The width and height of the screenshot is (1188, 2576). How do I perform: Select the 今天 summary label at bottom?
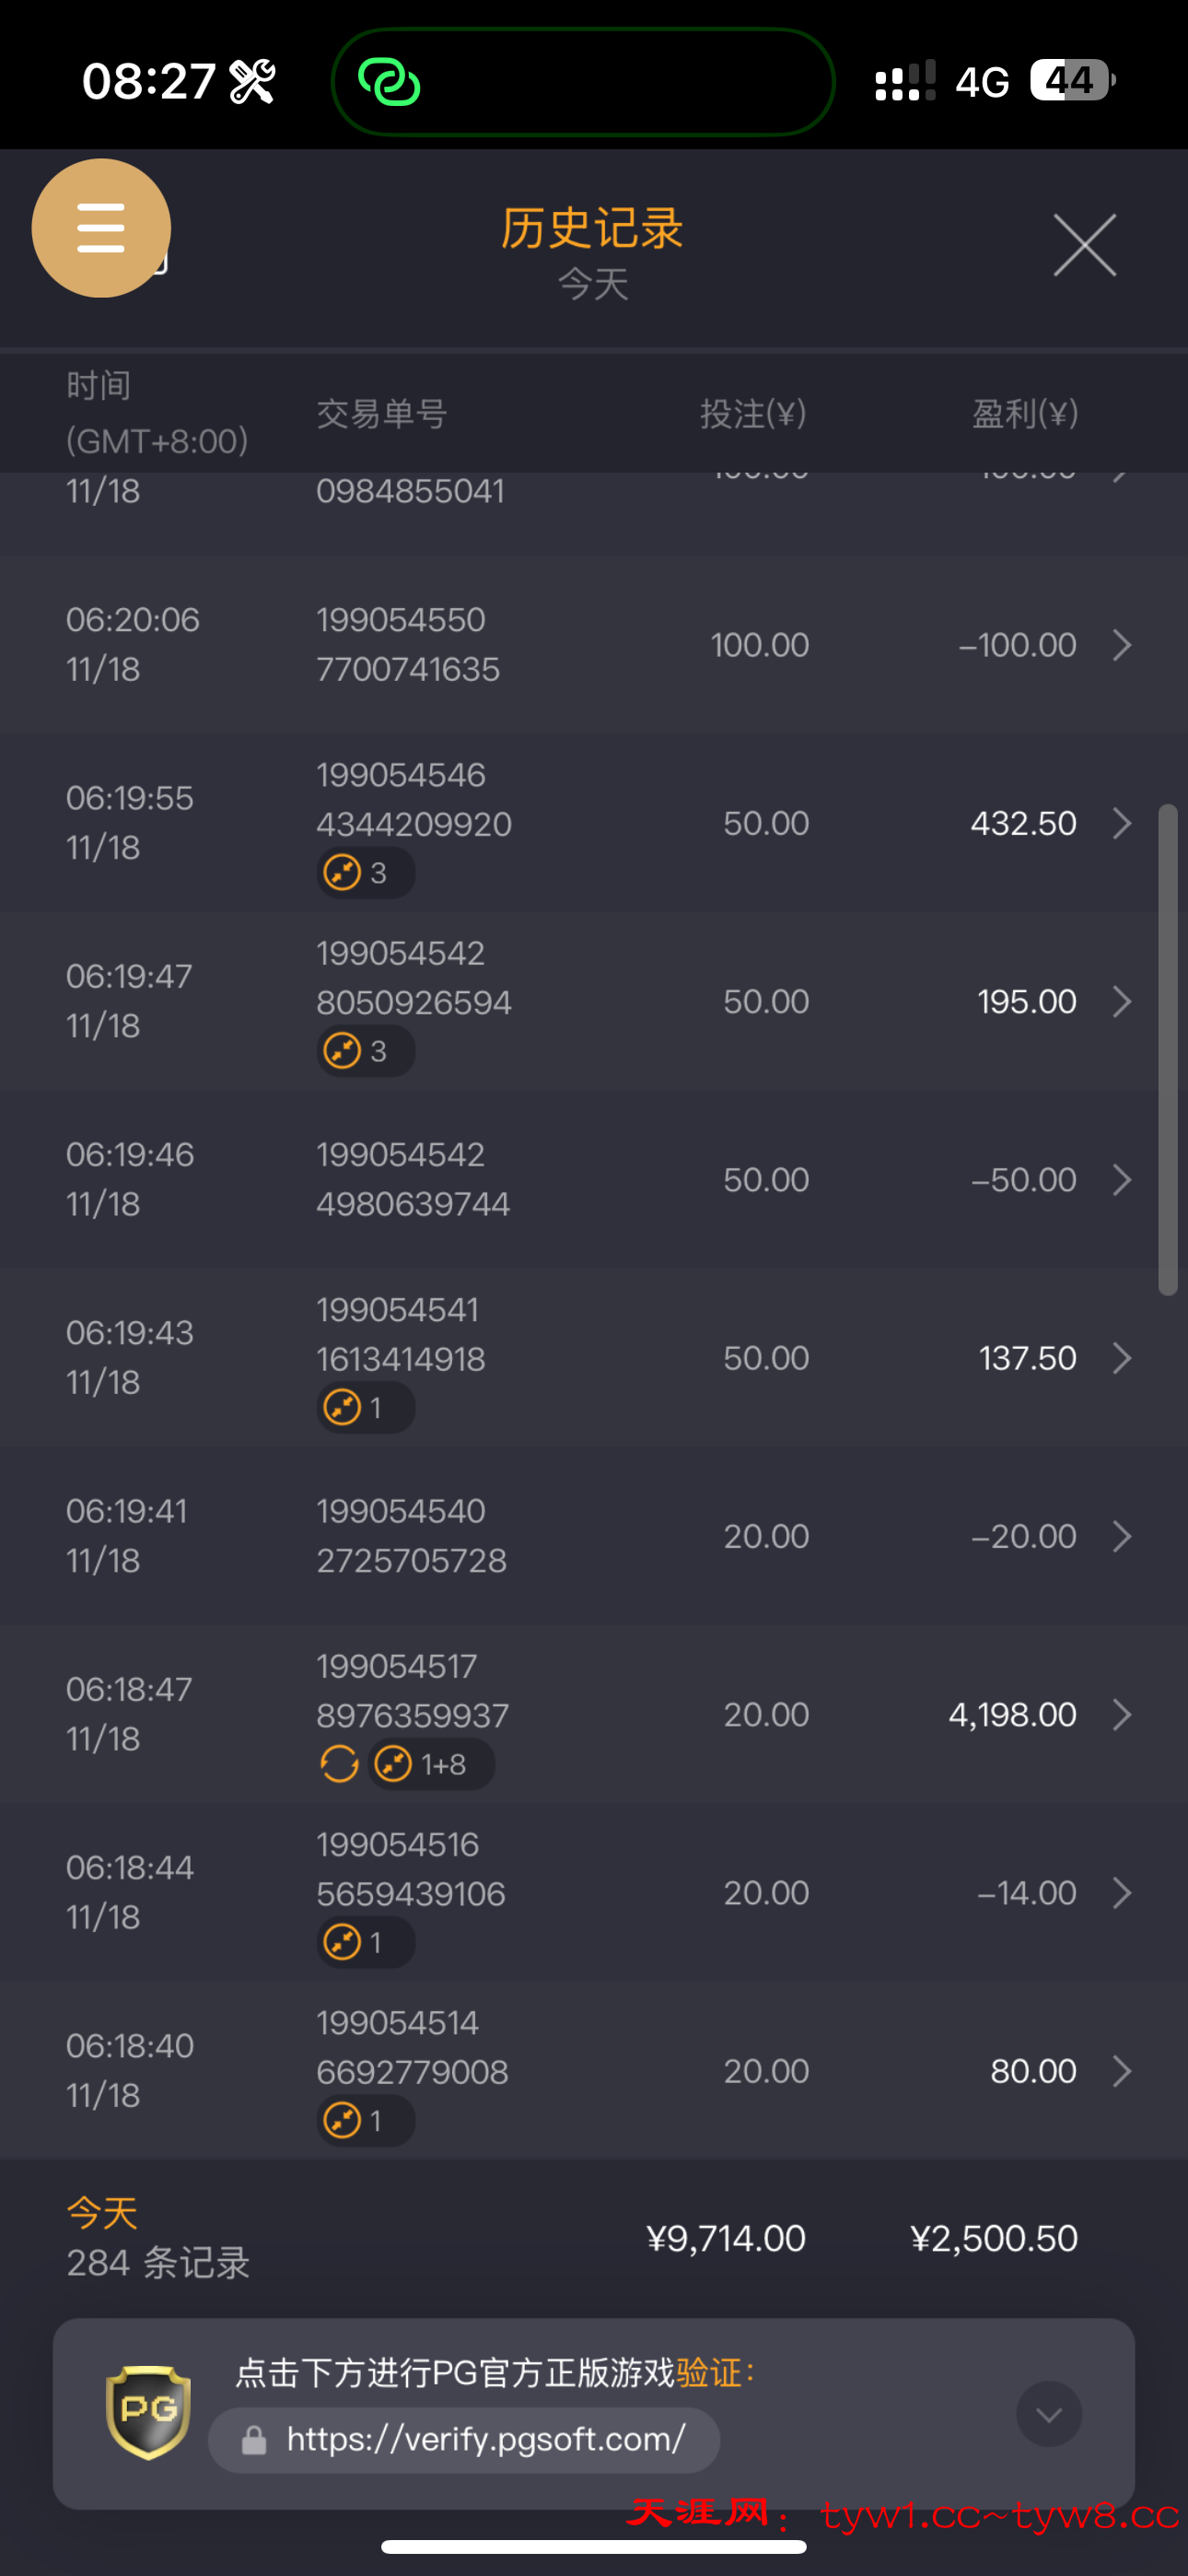tap(102, 2213)
